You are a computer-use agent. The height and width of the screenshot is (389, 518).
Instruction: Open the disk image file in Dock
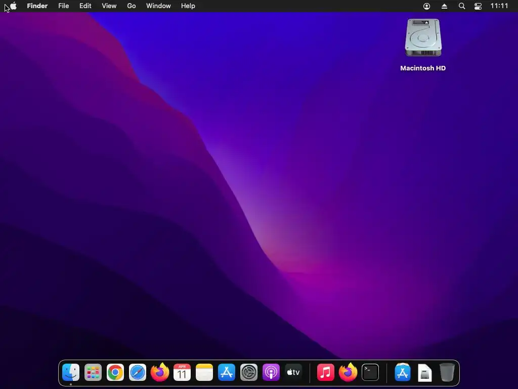425,372
